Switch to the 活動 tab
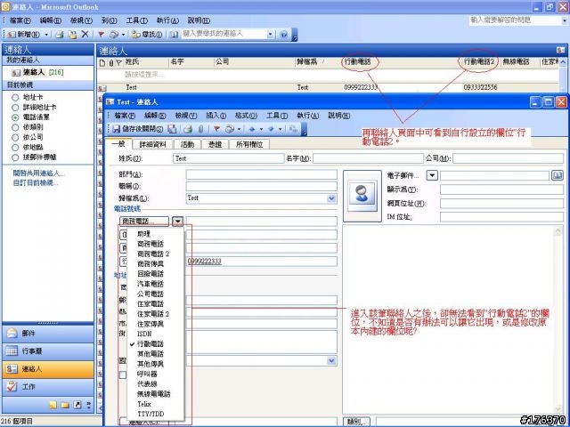This screenshot has width=570, height=427. pyautogui.click(x=188, y=144)
